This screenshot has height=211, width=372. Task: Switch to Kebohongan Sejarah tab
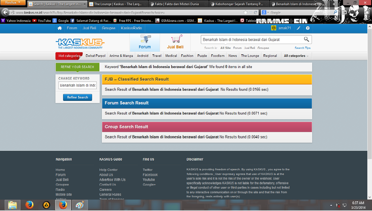[239, 4]
